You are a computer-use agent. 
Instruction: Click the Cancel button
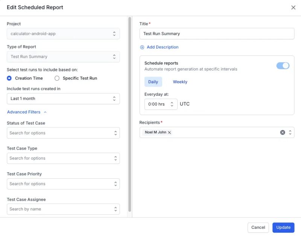coord(258,227)
